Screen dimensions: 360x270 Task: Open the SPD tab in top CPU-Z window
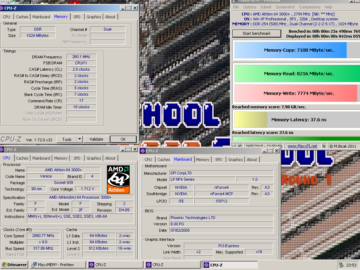pyautogui.click(x=77, y=17)
